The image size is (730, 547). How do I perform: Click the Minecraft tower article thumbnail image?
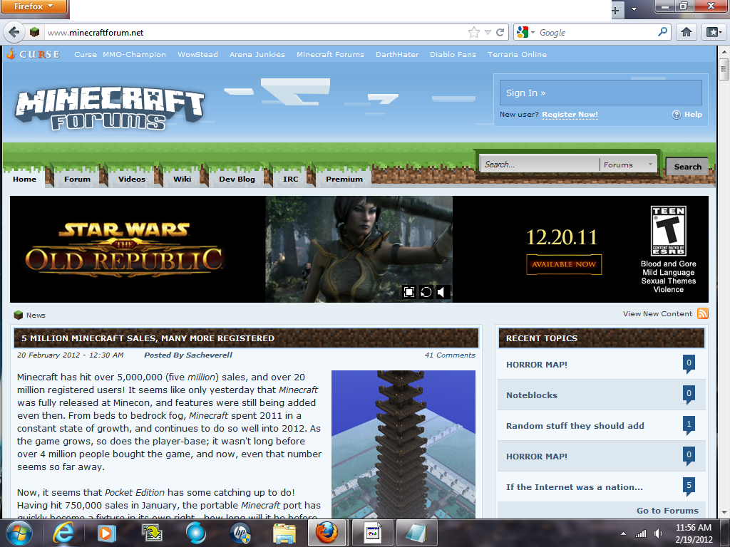click(403, 444)
